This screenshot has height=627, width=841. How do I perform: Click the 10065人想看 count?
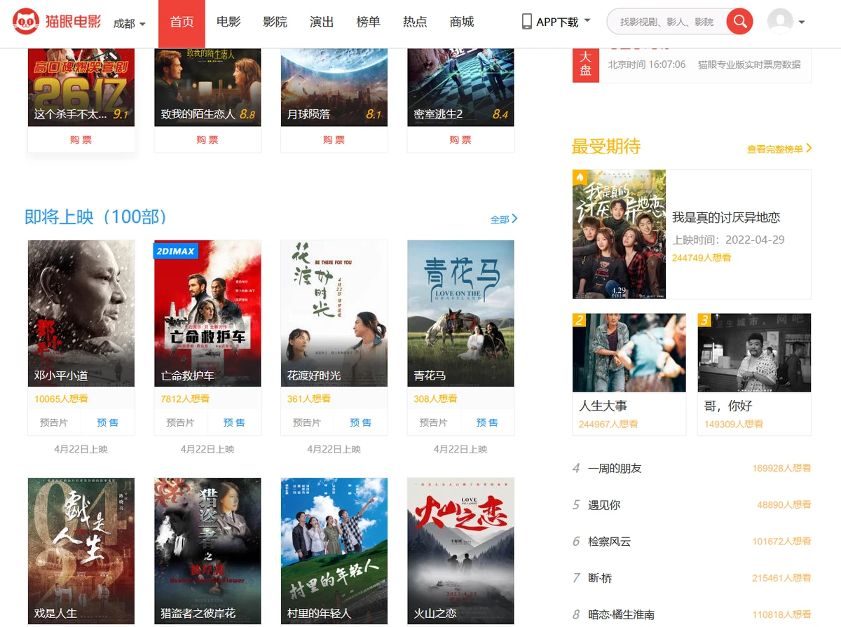coord(62,399)
